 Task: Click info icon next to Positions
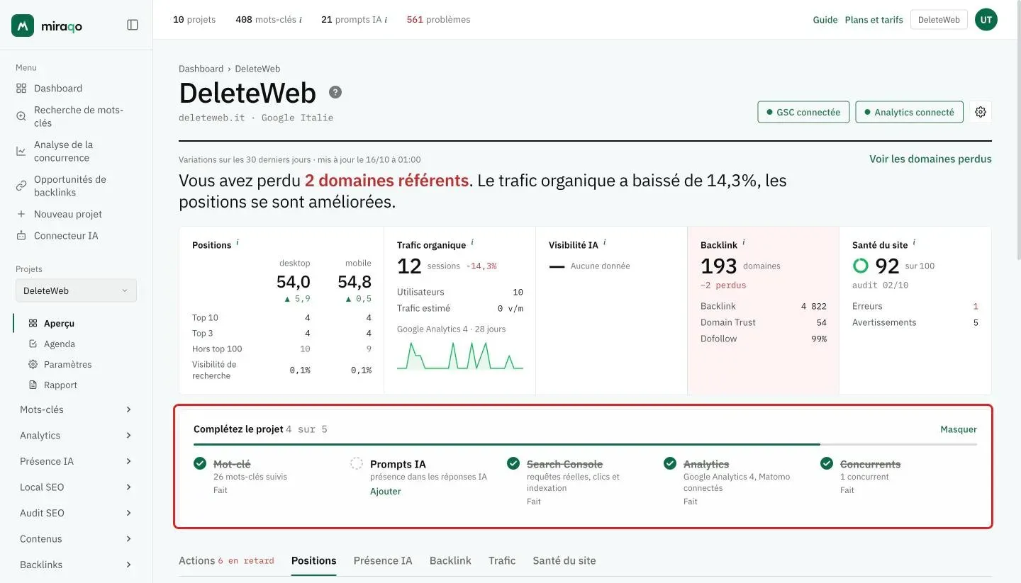[x=238, y=242]
